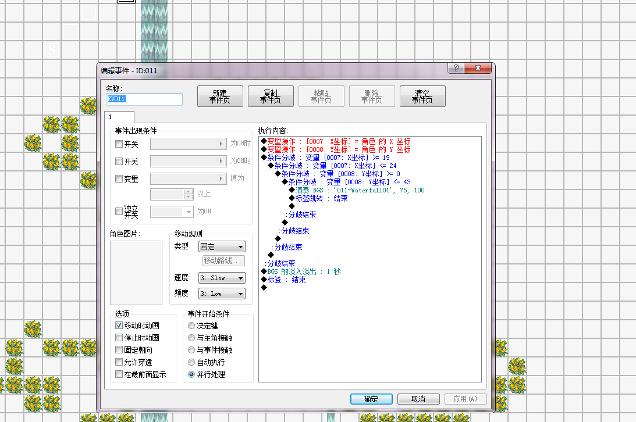Viewport: 636px width, 422px height.
Task: Check the 停止时动画 option
Action: [119, 337]
